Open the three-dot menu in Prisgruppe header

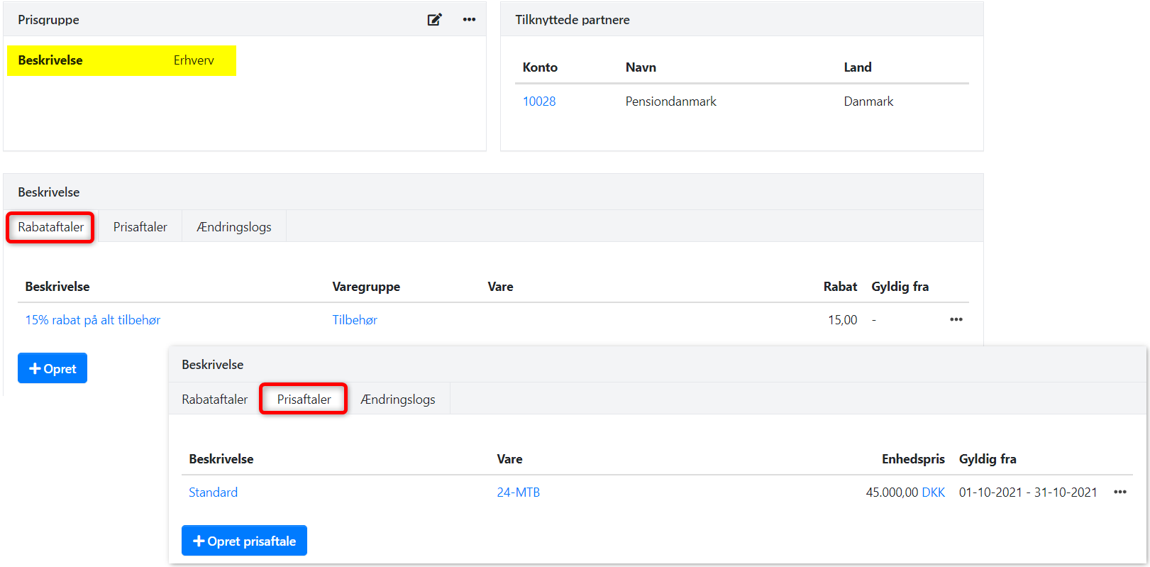(469, 20)
